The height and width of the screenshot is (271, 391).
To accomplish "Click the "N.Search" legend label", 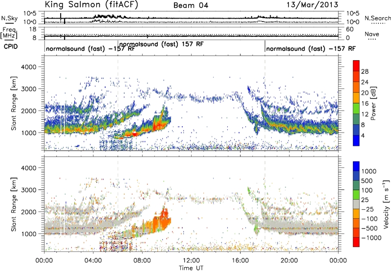I will [x=377, y=18].
